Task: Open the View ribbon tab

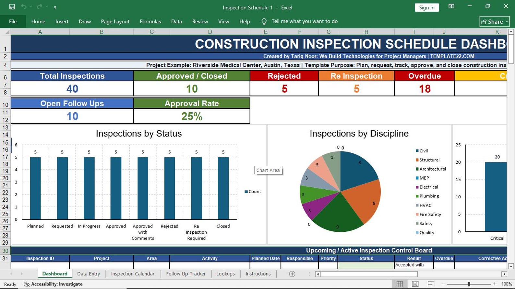Action: [x=223, y=21]
